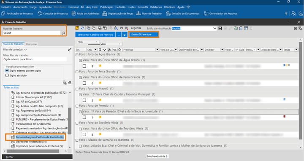Open Emissão de Documentos toolbar icon
The height and width of the screenshot is (161, 304).
tap(183, 13)
